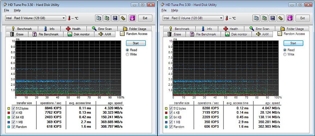Click save floppy icon in right window
315x136 pixels.
pyautogui.click(x=273, y=18)
